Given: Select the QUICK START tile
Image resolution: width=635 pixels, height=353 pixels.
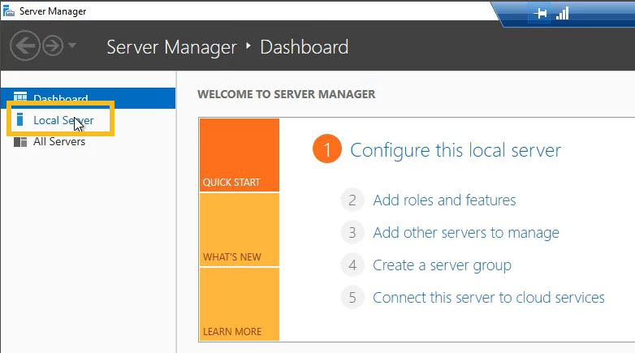Looking at the screenshot, I should pyautogui.click(x=240, y=155).
